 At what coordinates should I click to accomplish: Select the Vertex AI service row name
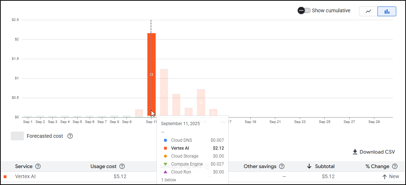25,177
